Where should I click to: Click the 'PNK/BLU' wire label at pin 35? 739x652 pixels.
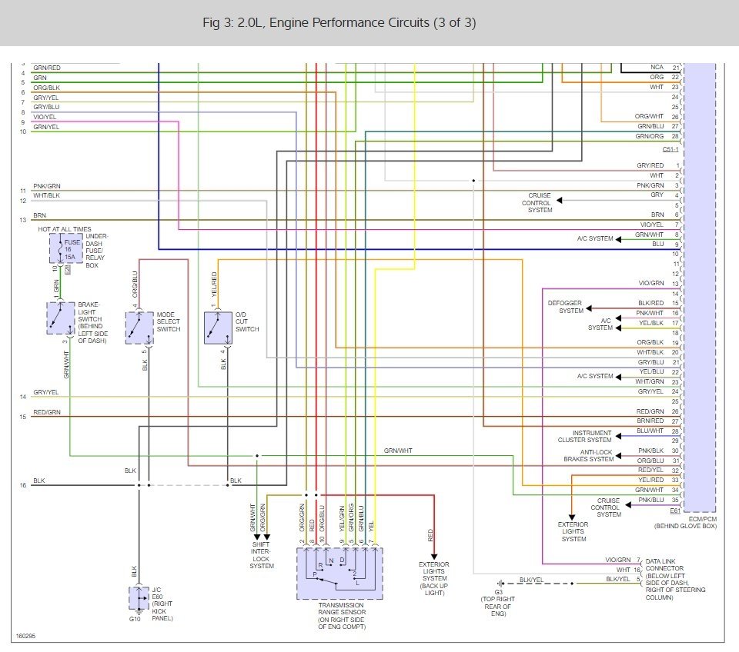pyautogui.click(x=651, y=500)
